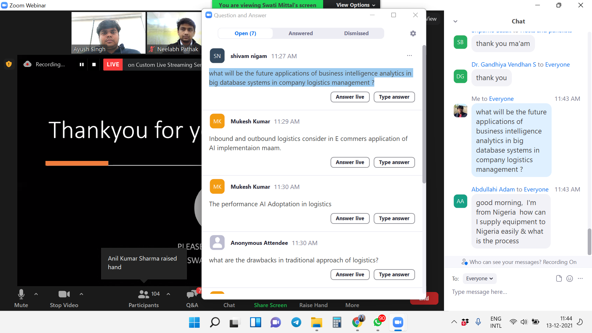Click Answer live for Shivam Nigam question
The width and height of the screenshot is (592, 333).
350,97
